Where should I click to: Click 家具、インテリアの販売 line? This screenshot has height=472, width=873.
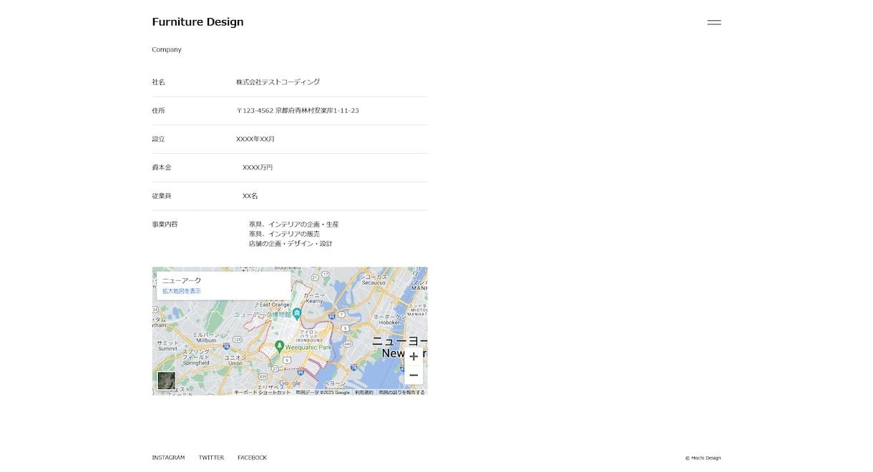tap(284, 234)
